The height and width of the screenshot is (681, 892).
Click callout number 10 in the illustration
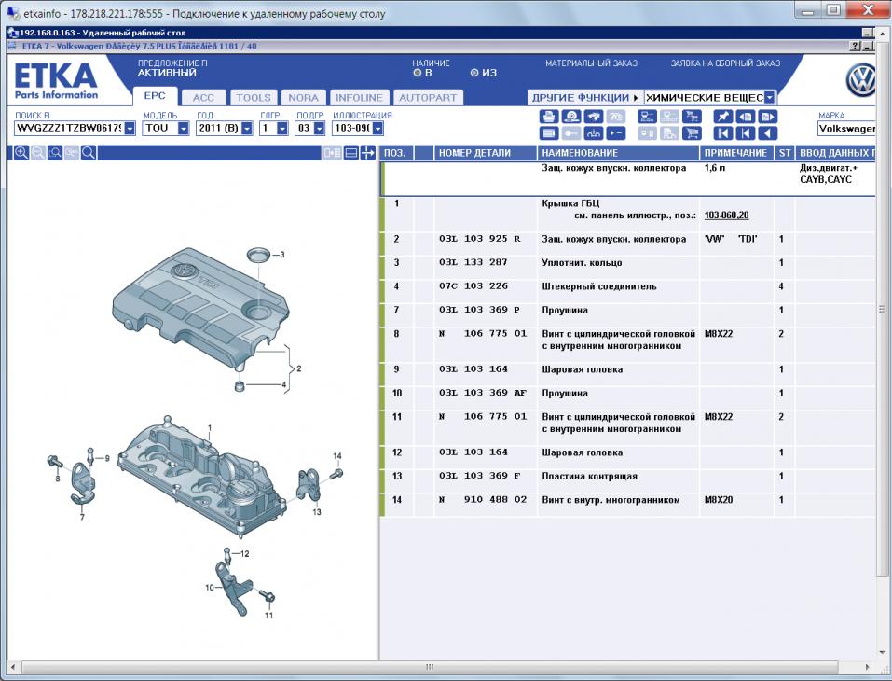[x=210, y=587]
